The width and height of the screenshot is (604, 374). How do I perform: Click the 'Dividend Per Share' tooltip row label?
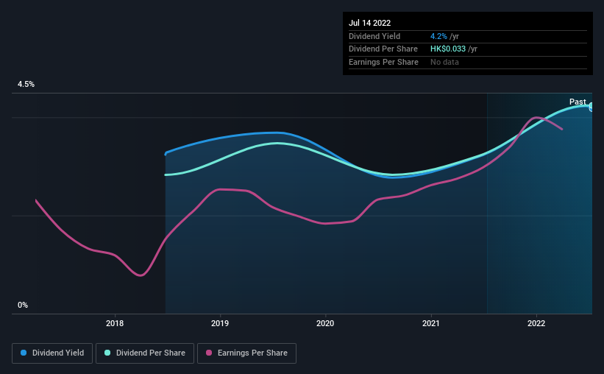click(x=383, y=49)
